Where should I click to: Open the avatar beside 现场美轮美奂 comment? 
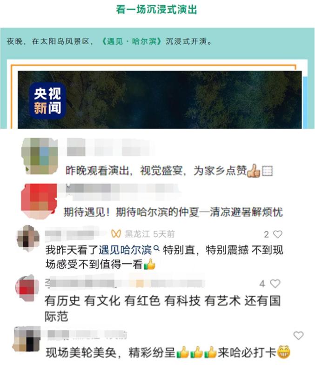coord(27,339)
